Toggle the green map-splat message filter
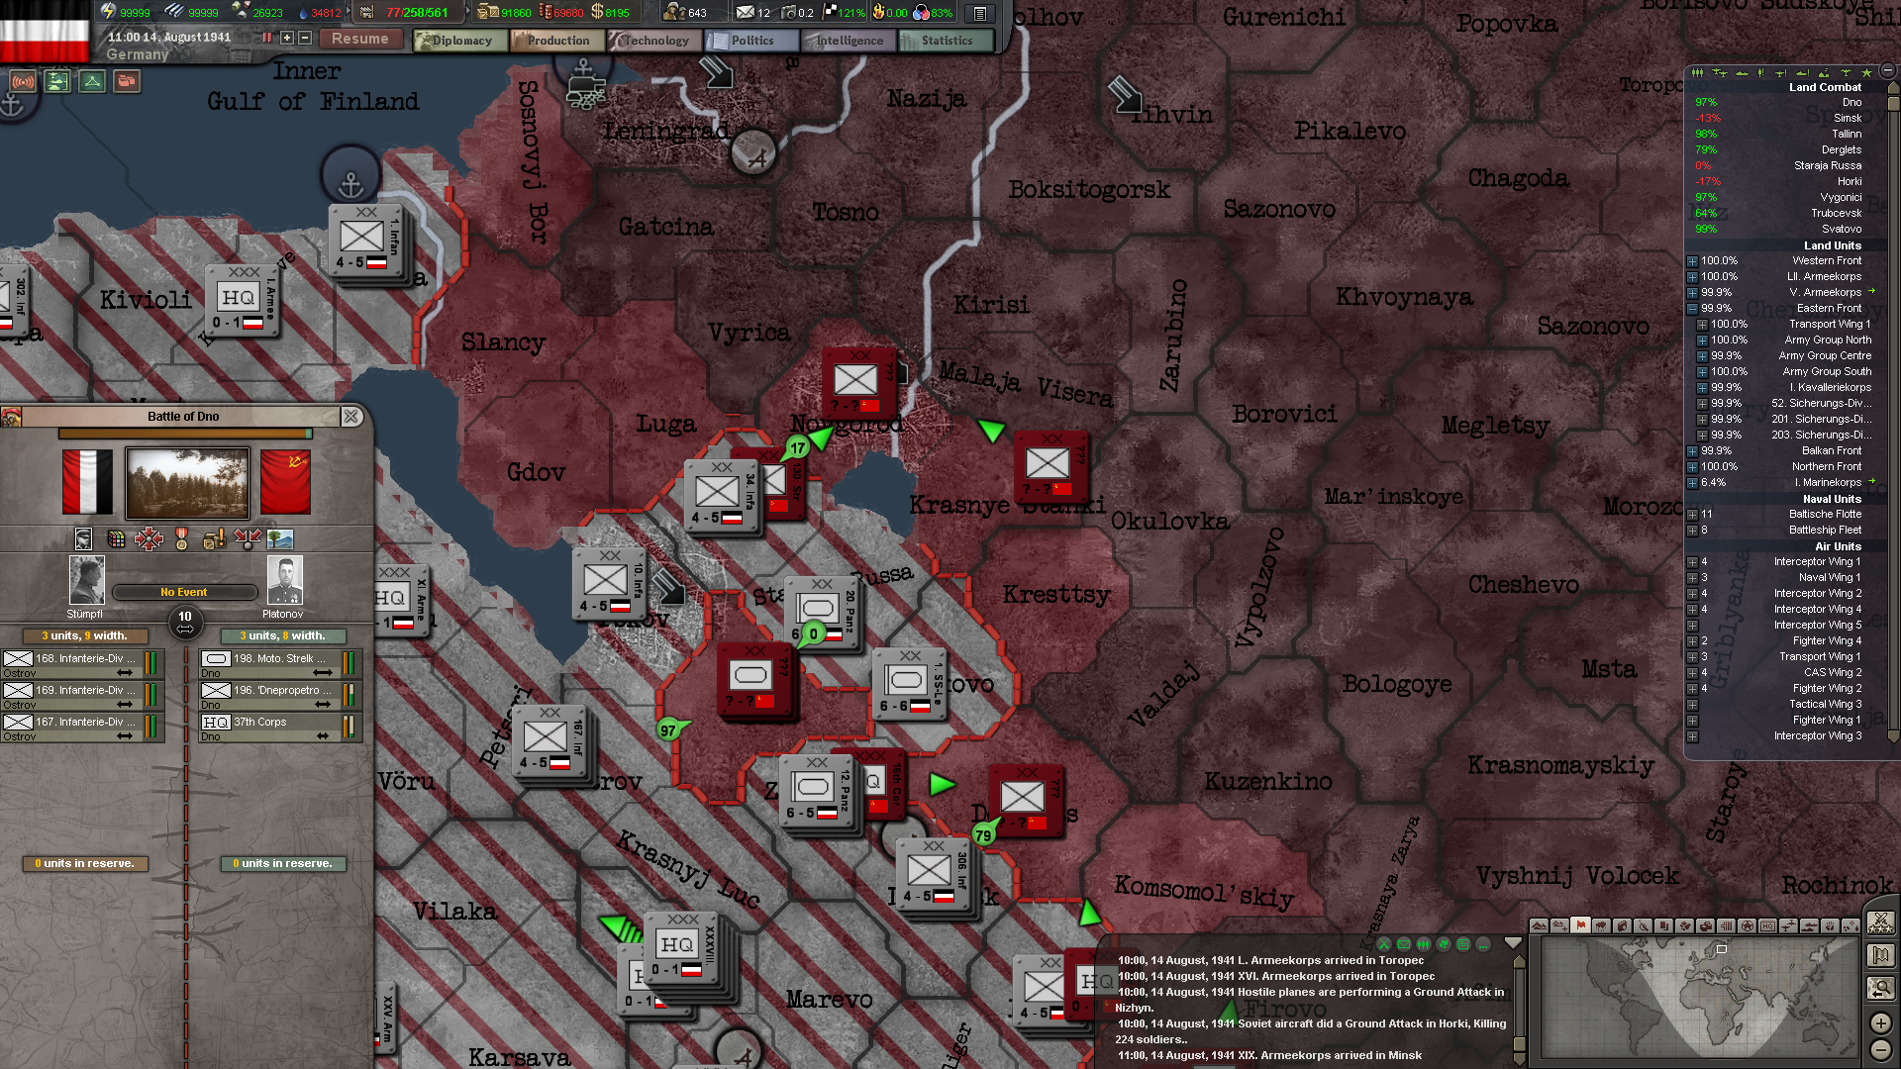1901x1069 pixels. coord(1444,944)
